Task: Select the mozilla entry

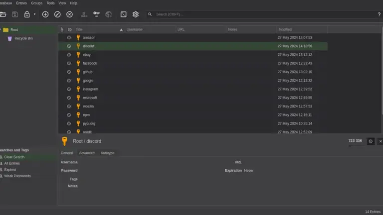Action: [x=193, y=107]
